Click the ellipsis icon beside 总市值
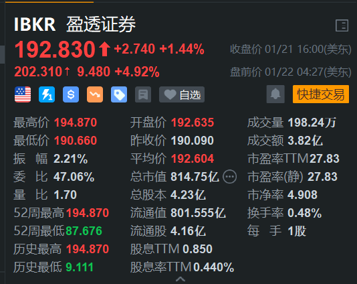Screen dimensions: 357x284 pos(229,177)
